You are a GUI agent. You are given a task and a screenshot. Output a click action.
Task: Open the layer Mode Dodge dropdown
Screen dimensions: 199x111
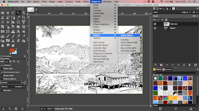(186, 12)
